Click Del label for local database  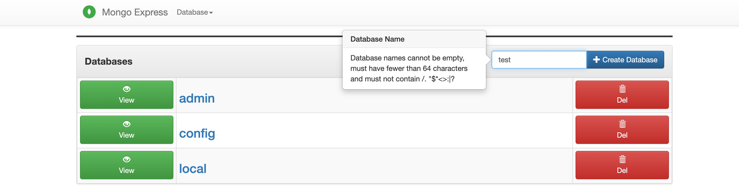tap(622, 170)
